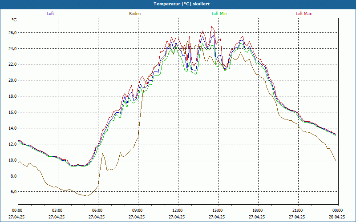Select the 26,0 y-axis value
This screenshot has height=222, width=356.
pos(12,32)
